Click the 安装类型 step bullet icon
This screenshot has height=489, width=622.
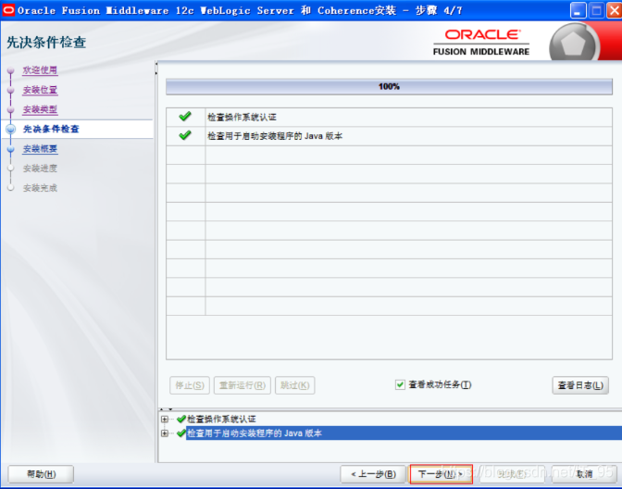[11, 109]
